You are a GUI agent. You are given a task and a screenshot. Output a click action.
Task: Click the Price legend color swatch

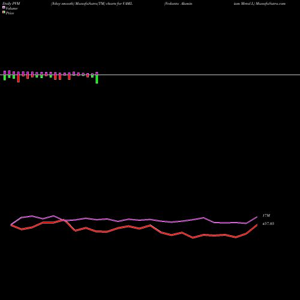point(4,12)
